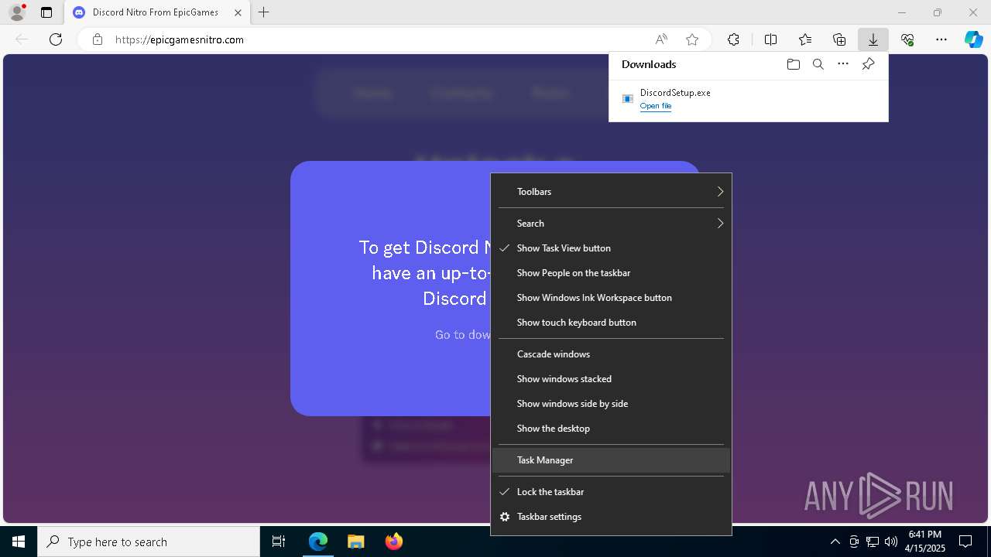Image resolution: width=991 pixels, height=557 pixels.
Task: Start Read aloud in address bar
Action: (x=661, y=39)
